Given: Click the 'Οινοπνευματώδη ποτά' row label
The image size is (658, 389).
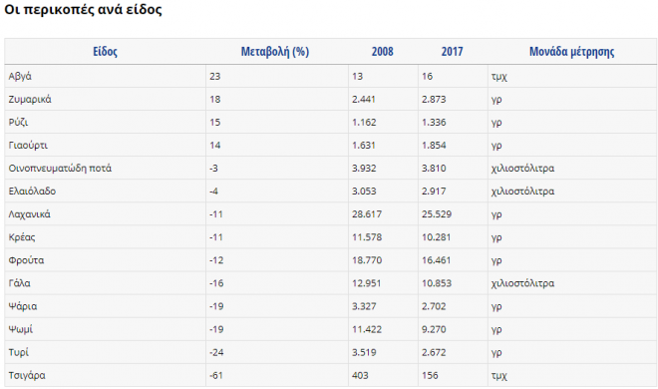Looking at the screenshot, I should (60, 169).
